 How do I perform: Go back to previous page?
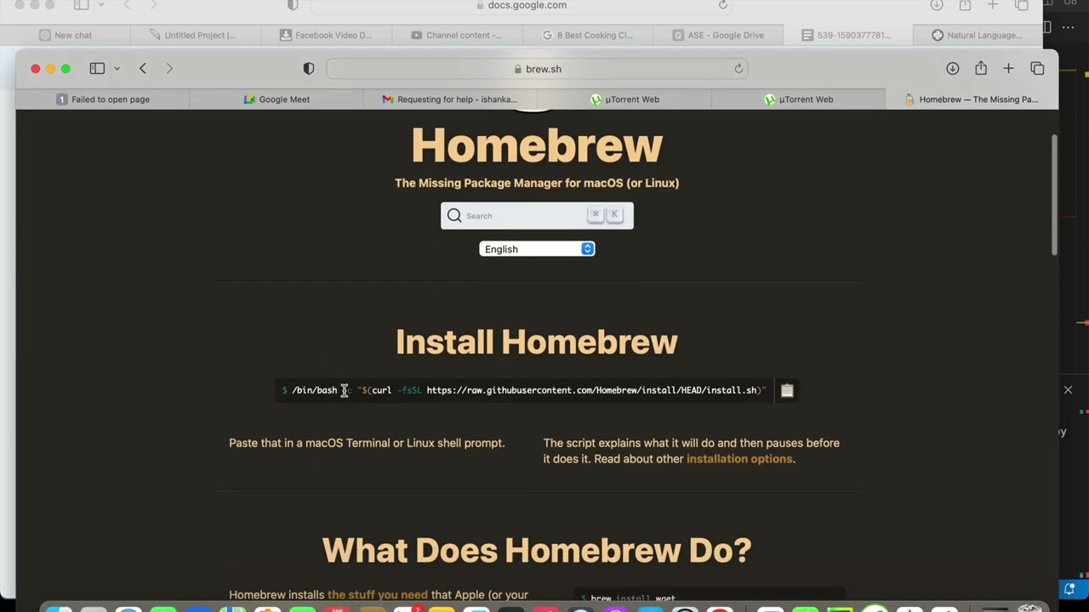coord(143,69)
